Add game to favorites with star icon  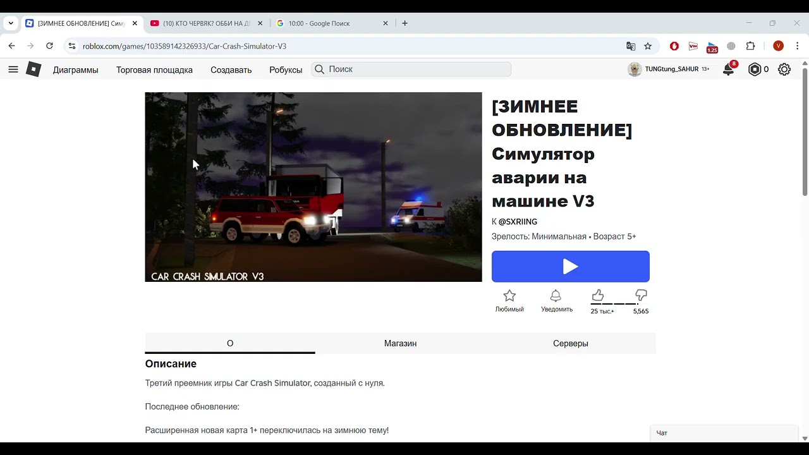click(x=509, y=296)
